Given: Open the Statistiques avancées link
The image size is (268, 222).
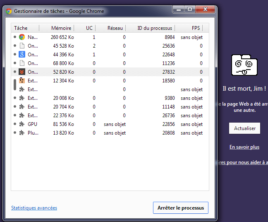Looking at the screenshot, I should click(x=34, y=208).
